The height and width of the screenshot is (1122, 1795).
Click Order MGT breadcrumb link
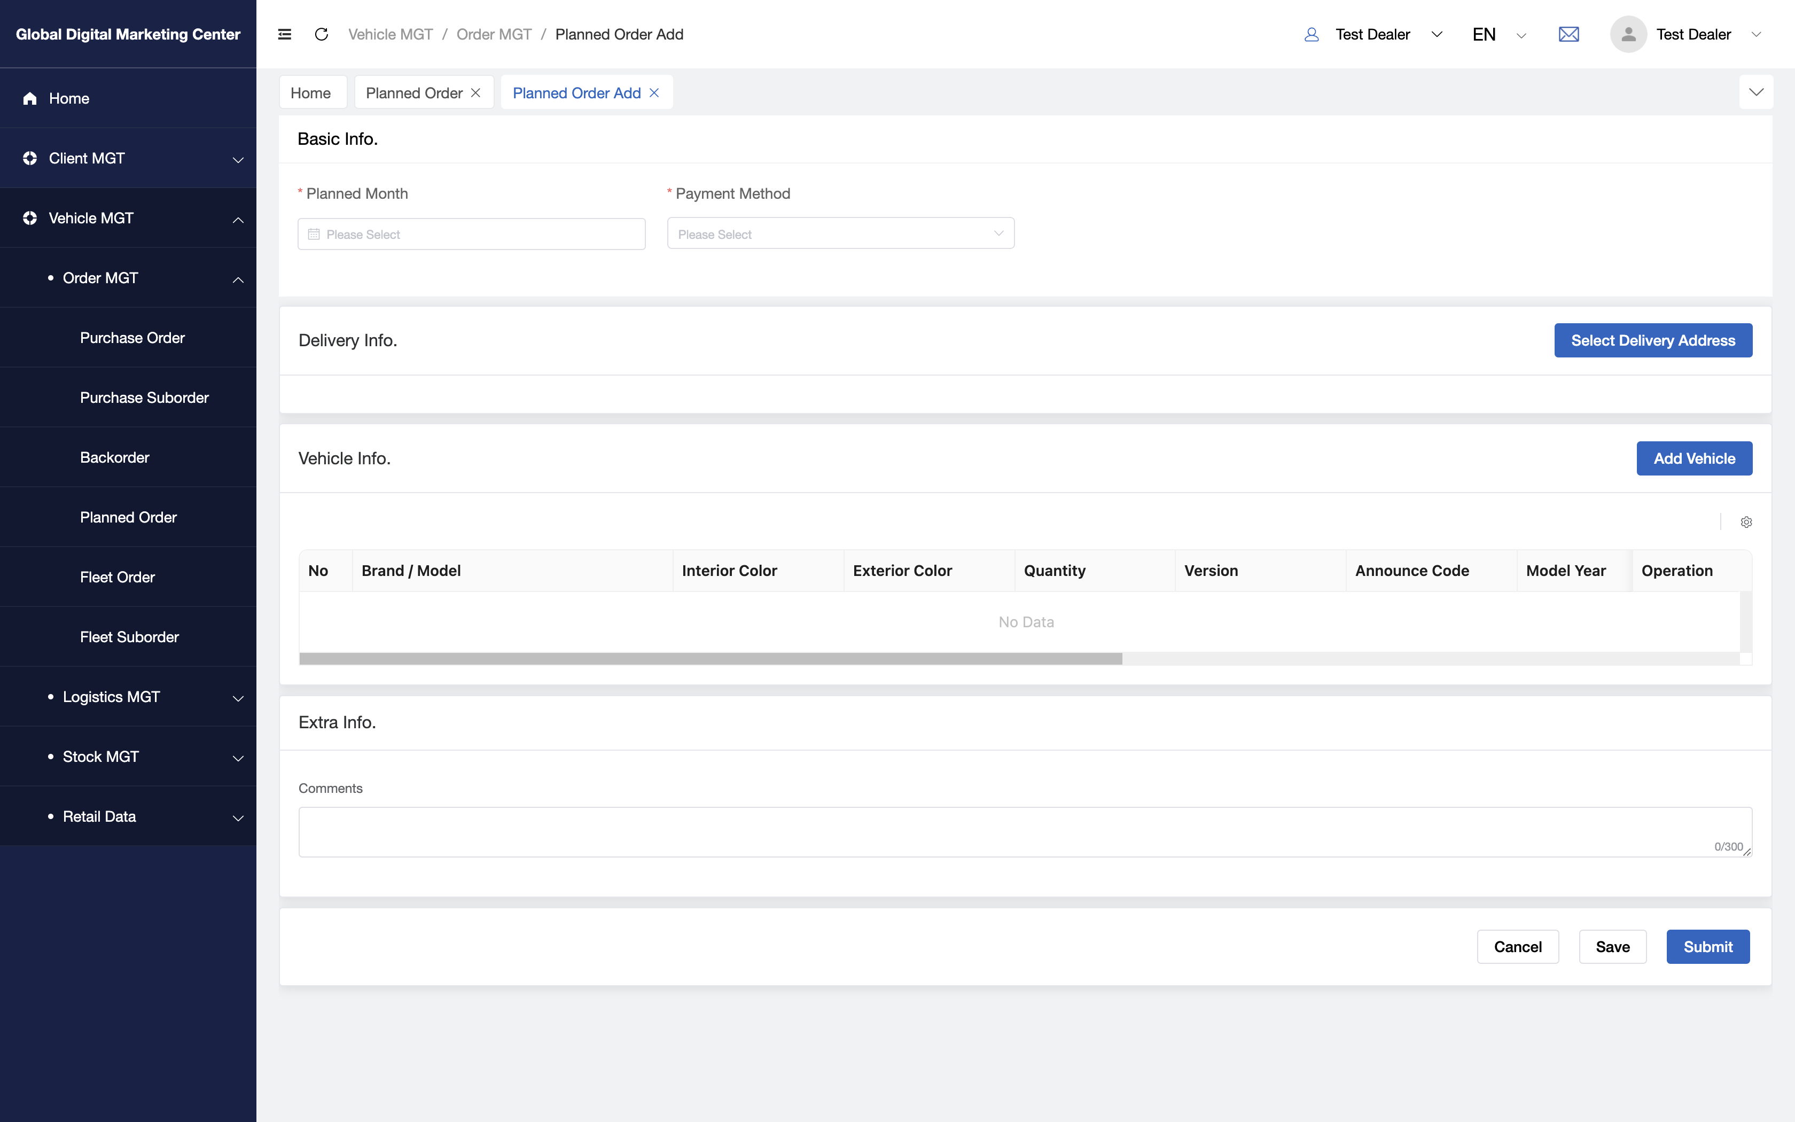click(x=494, y=34)
